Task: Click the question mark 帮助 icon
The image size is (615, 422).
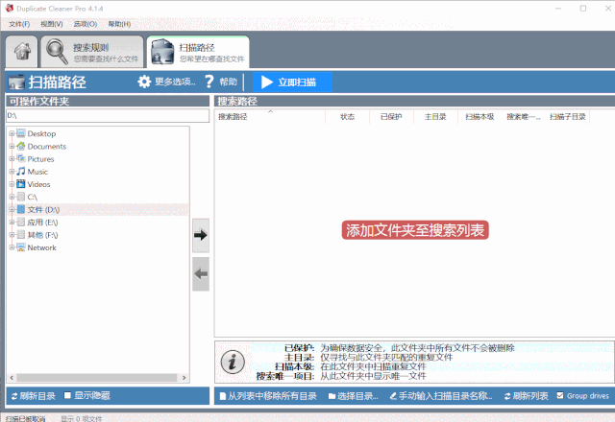Action: 209,82
